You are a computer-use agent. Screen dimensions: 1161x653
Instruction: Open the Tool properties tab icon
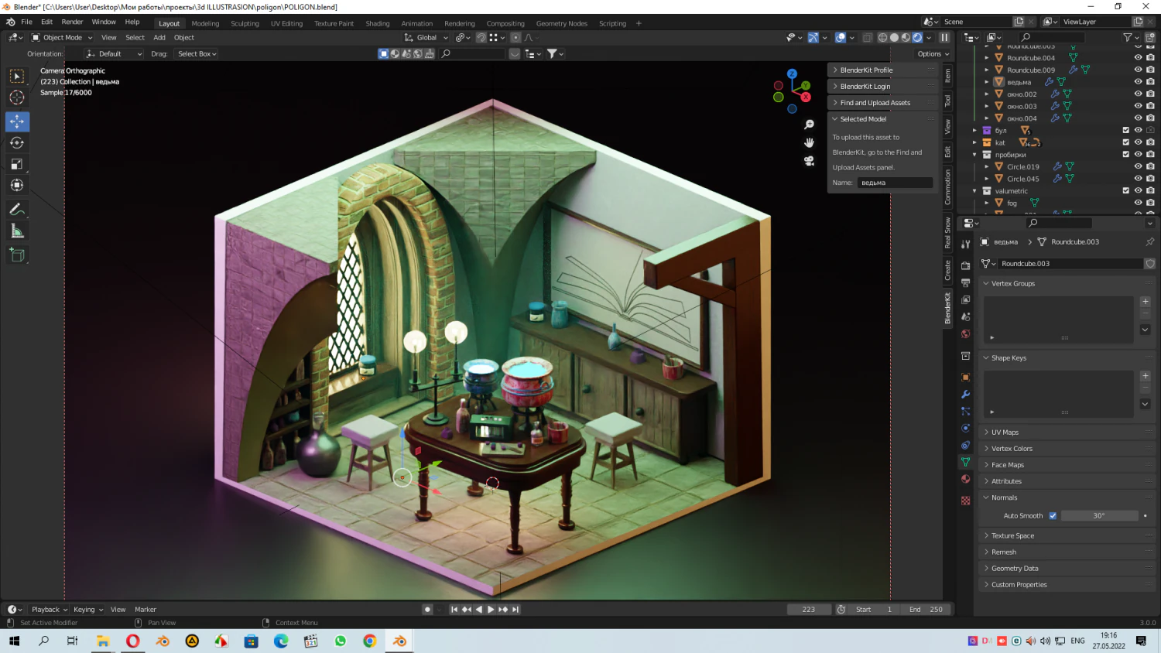pyautogui.click(x=965, y=244)
